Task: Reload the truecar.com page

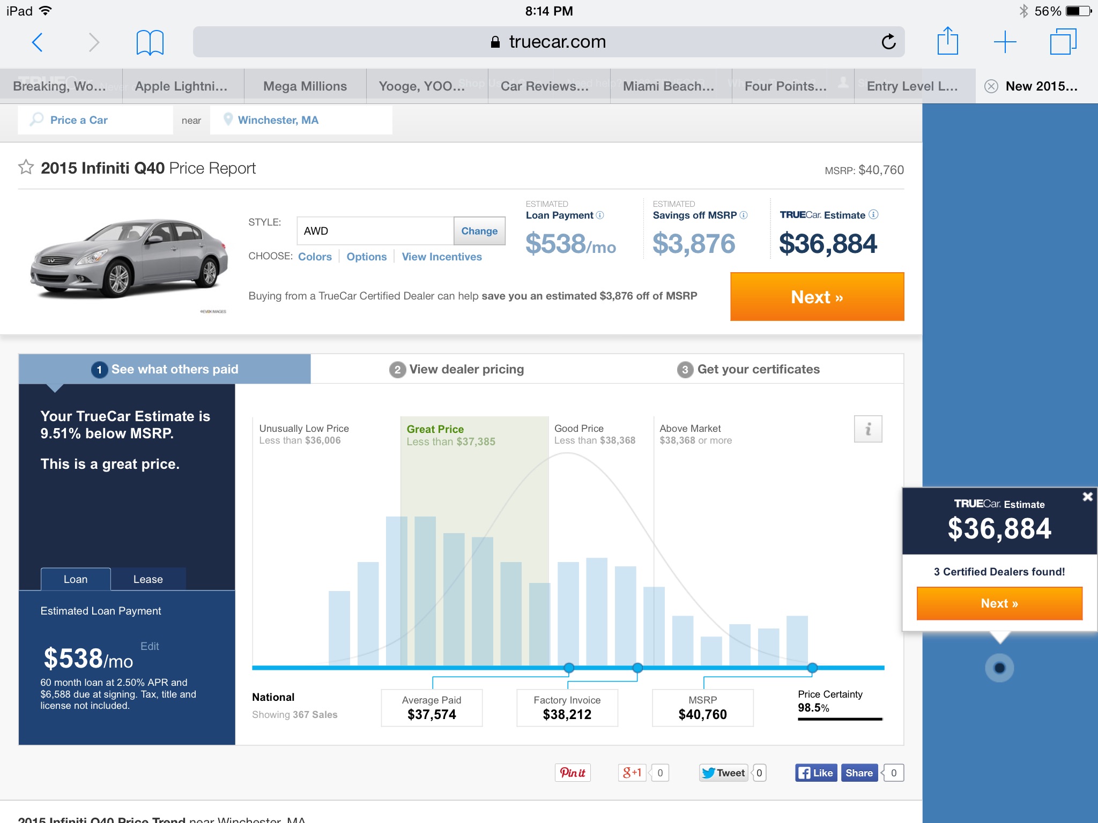Action: (x=888, y=42)
